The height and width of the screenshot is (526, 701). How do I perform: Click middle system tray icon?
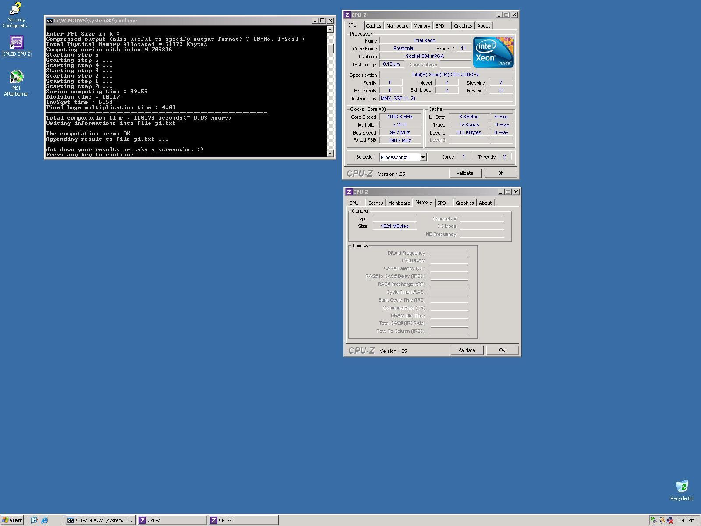(x=662, y=520)
